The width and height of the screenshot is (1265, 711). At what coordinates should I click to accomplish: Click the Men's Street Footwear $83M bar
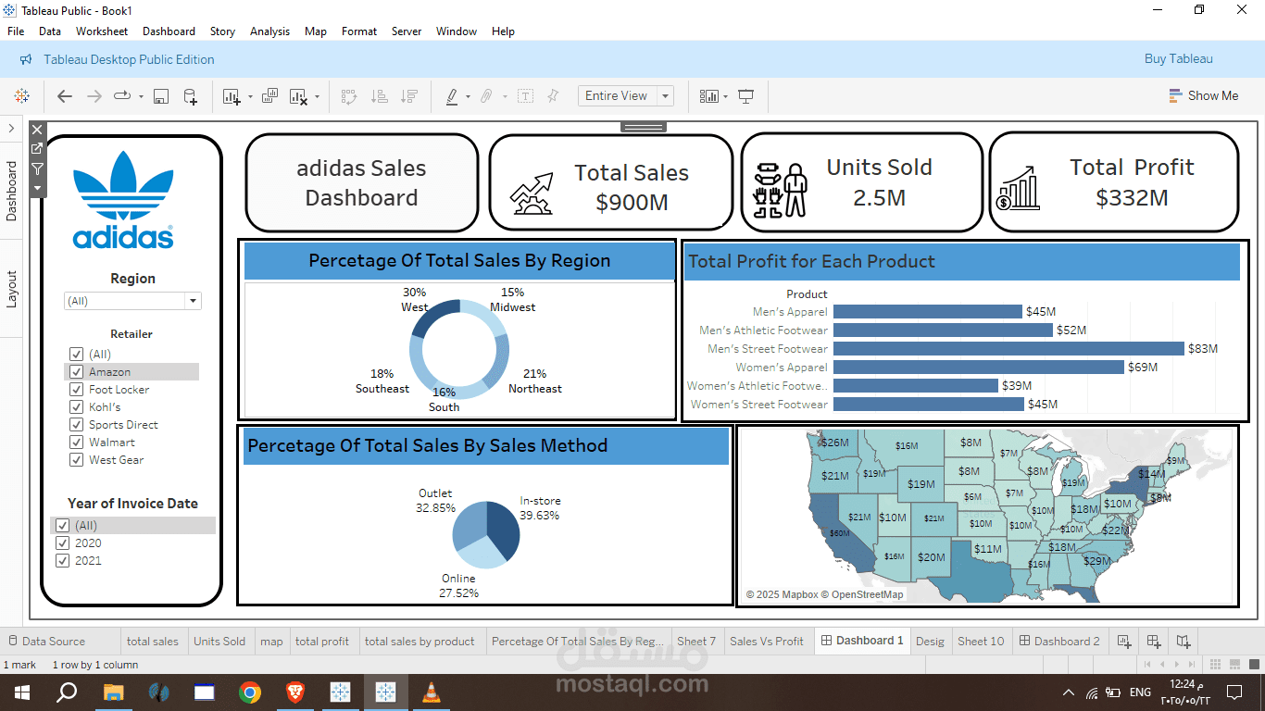click(x=1008, y=349)
